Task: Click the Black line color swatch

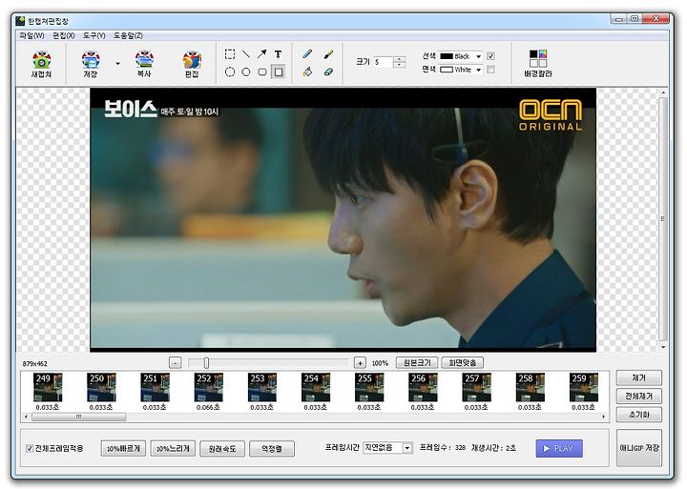Action: pyautogui.click(x=447, y=56)
